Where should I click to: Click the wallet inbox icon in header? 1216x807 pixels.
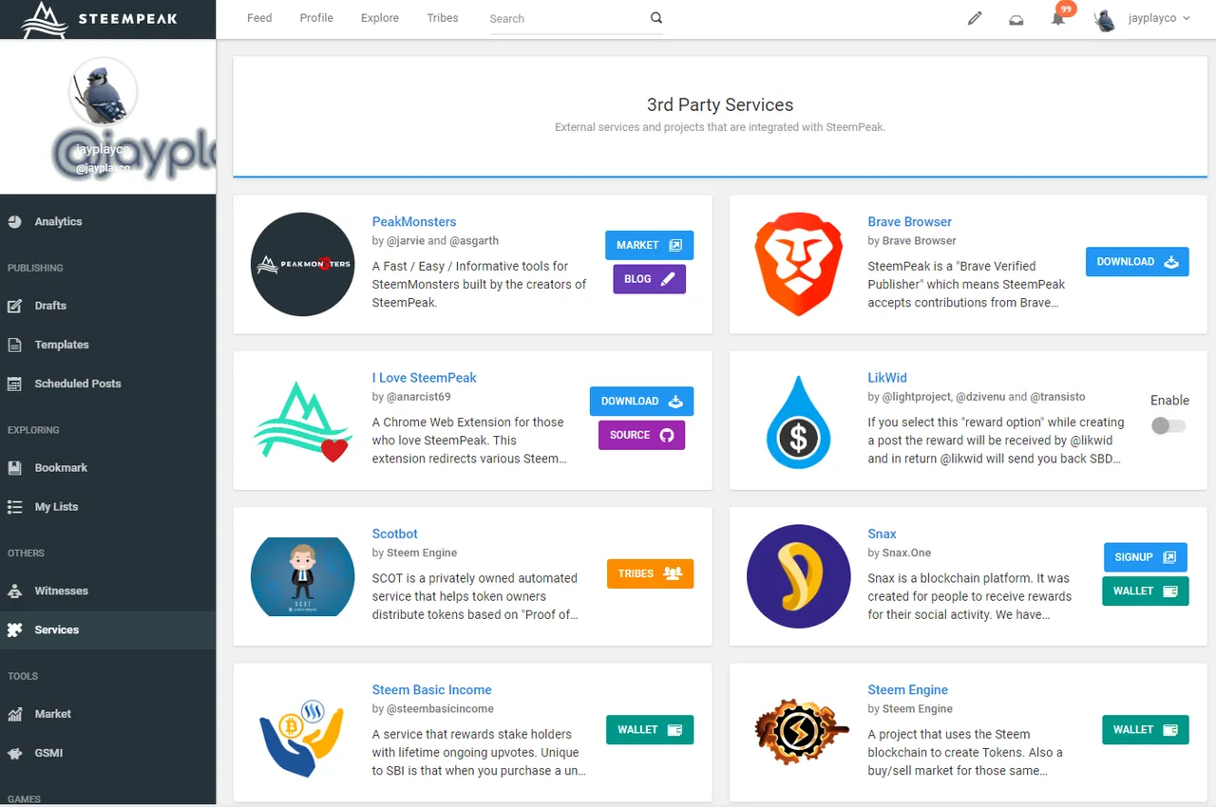(1016, 19)
